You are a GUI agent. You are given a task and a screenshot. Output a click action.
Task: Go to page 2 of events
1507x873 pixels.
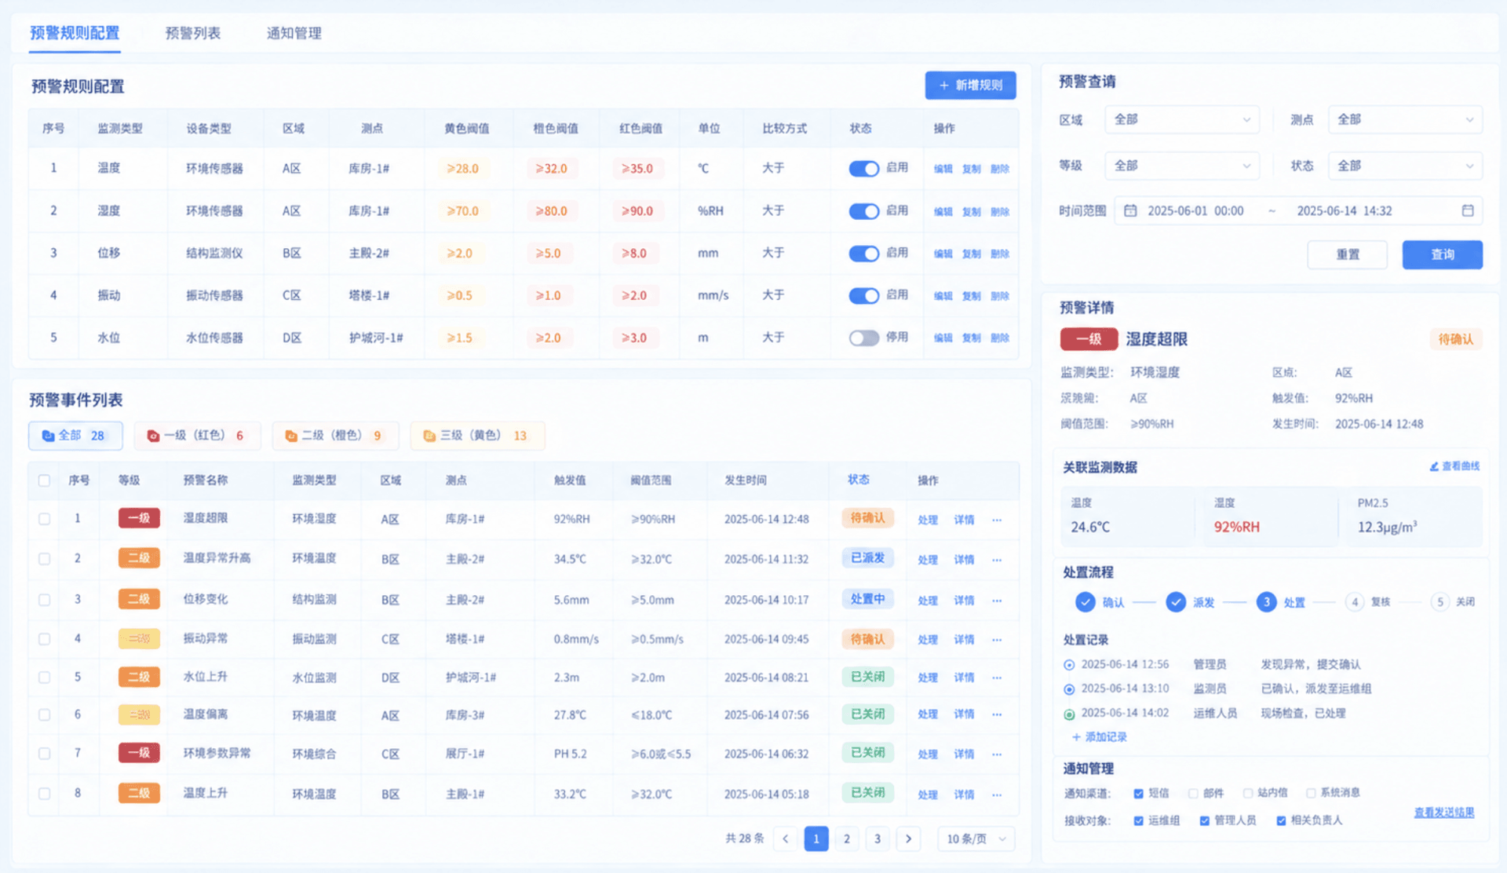click(846, 838)
